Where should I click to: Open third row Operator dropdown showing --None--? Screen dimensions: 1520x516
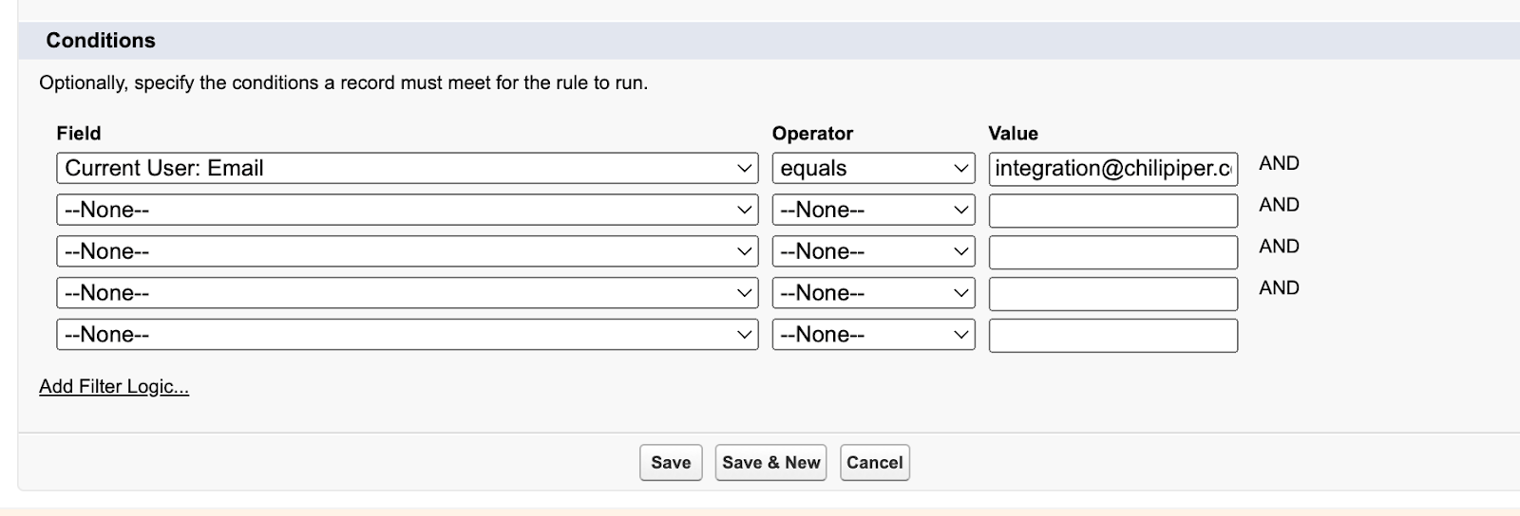(873, 251)
